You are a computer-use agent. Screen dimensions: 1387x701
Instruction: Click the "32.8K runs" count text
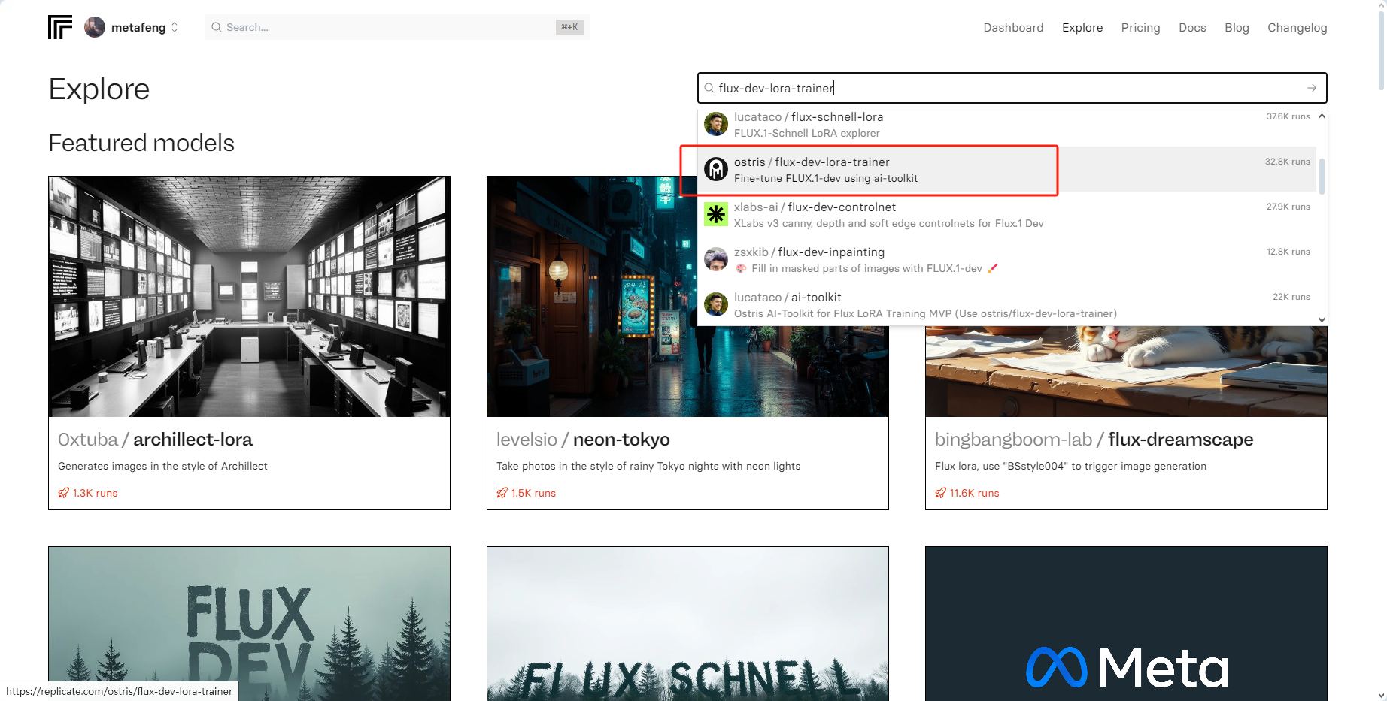[x=1287, y=162]
